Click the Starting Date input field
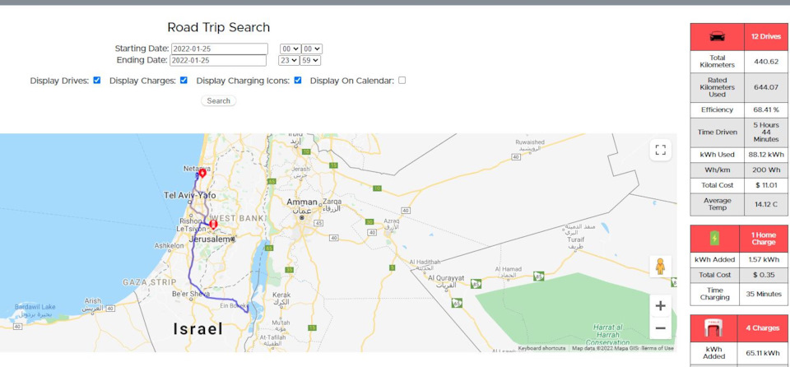 click(220, 49)
